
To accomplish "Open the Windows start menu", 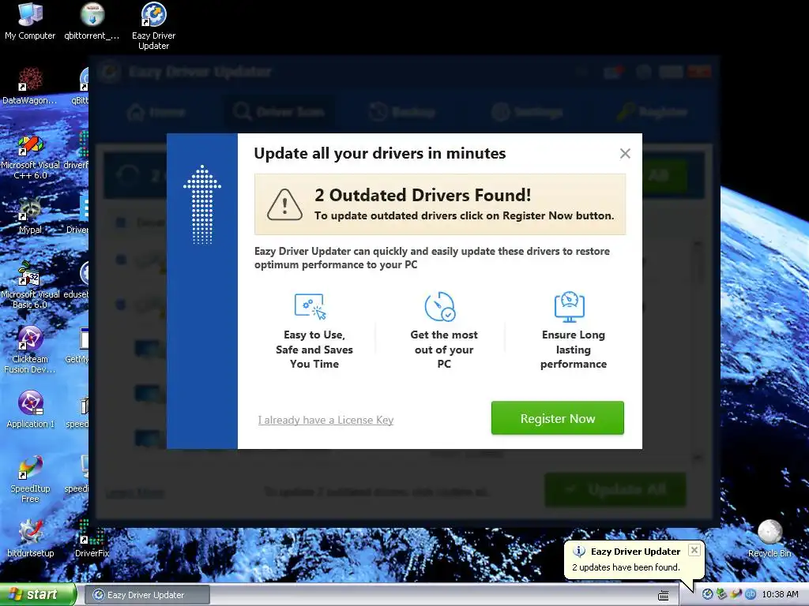I will coord(38,594).
